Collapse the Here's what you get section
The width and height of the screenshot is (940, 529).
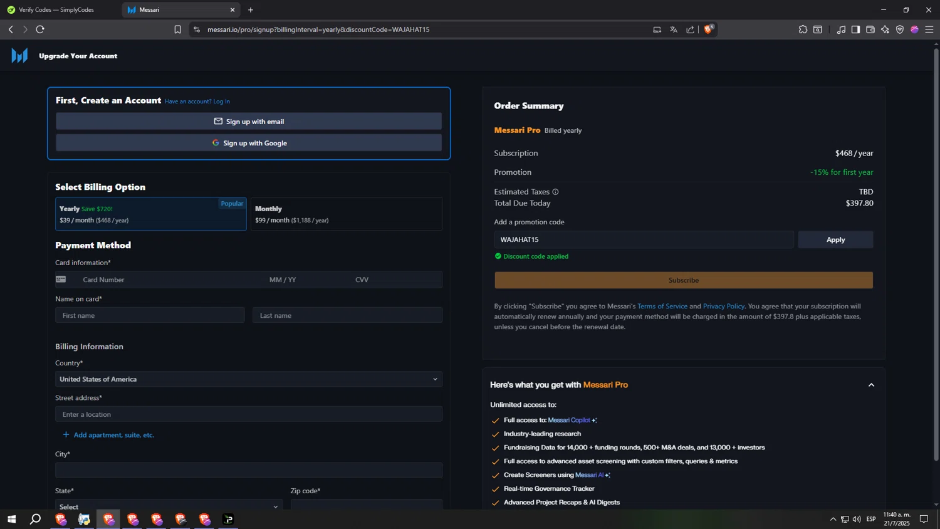tap(871, 385)
